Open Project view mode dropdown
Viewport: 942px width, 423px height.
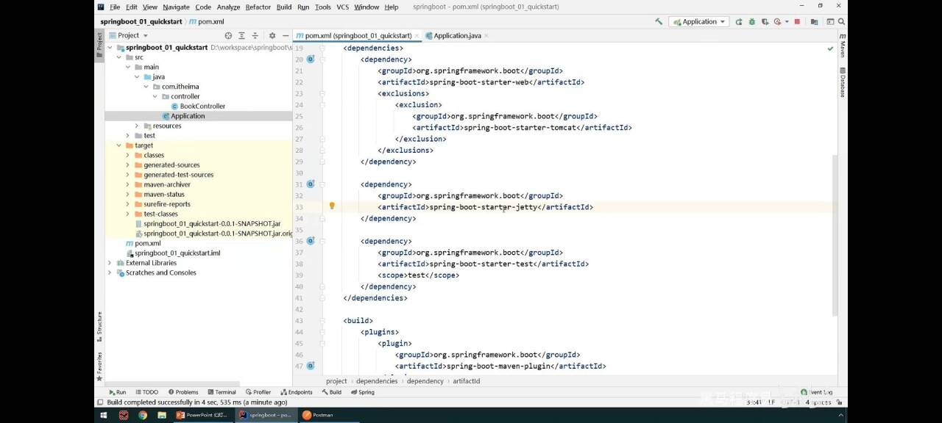[129, 35]
